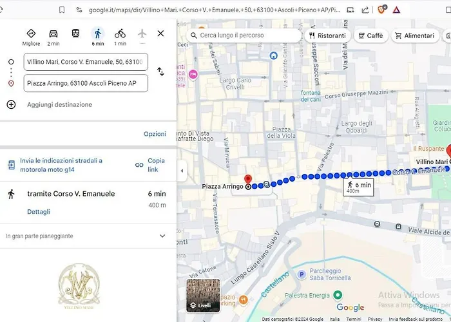The image size is (451, 322).
Task: Close the directions panel with X
Action: click(x=160, y=33)
